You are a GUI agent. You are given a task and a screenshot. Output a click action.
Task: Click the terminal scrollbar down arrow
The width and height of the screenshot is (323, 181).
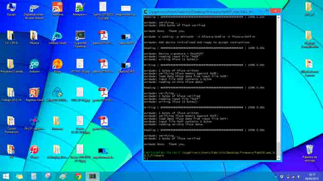(278, 158)
